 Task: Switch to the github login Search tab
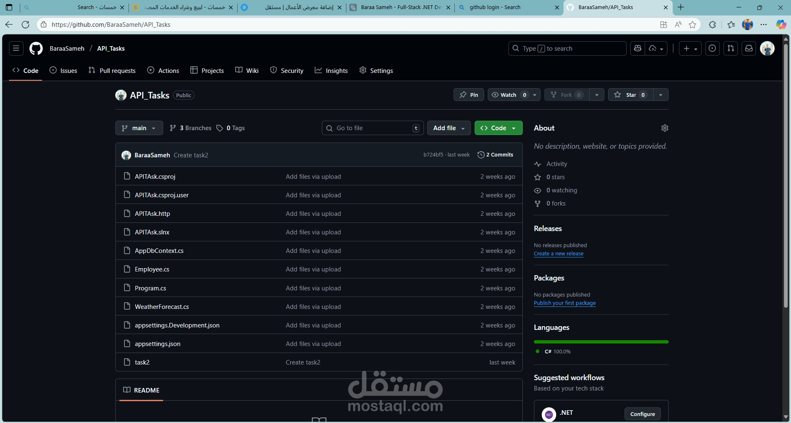[509, 7]
